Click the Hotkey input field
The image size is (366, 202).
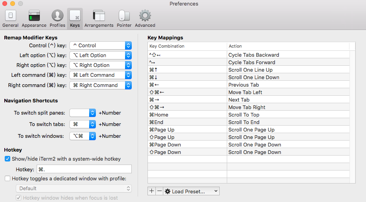tap(84, 169)
